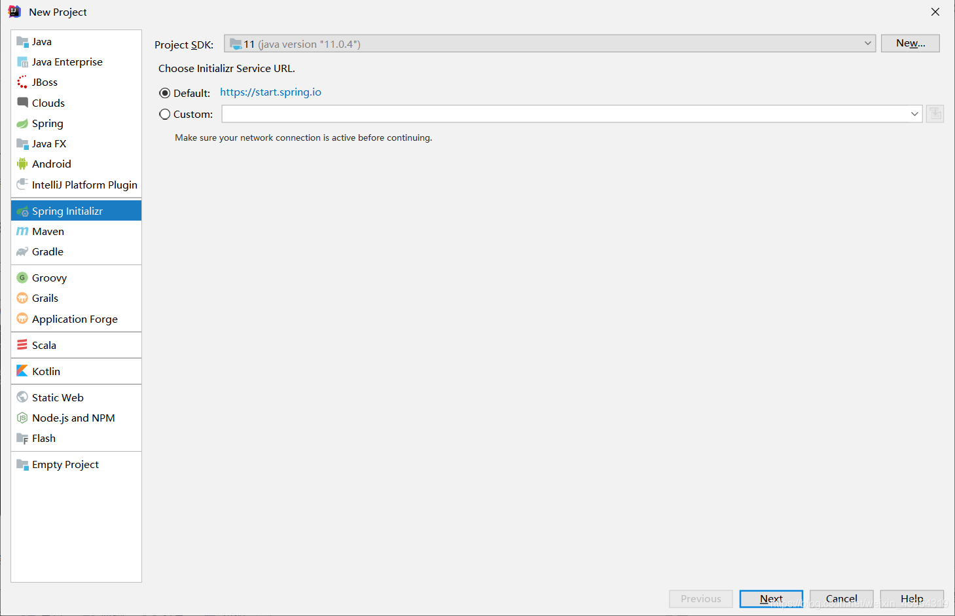Select the 'Spring Initializr' list entry
The image size is (955, 616).
click(x=76, y=211)
